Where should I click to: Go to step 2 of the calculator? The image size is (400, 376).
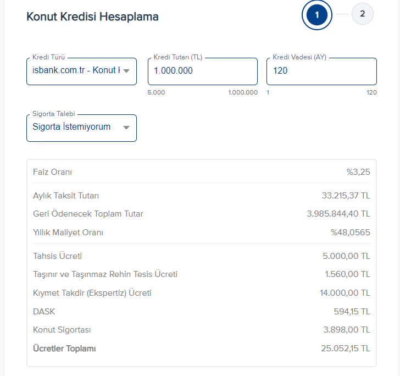click(362, 14)
